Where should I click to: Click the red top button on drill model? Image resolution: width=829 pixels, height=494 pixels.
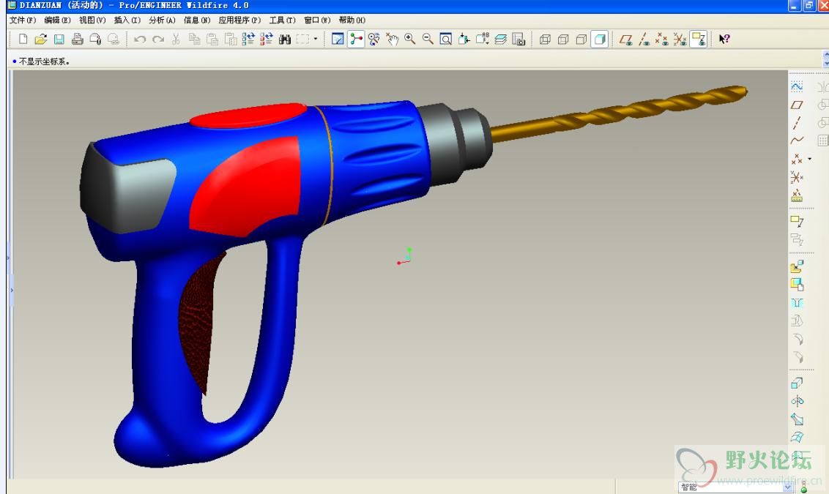tap(249, 116)
